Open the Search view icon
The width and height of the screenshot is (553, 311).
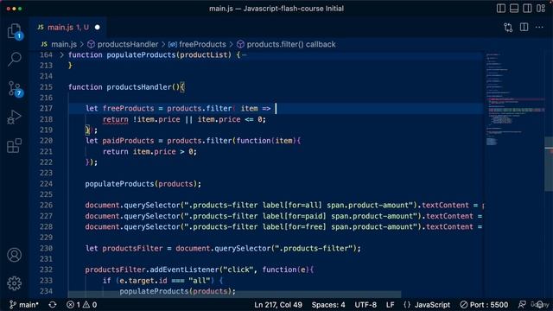(x=15, y=59)
